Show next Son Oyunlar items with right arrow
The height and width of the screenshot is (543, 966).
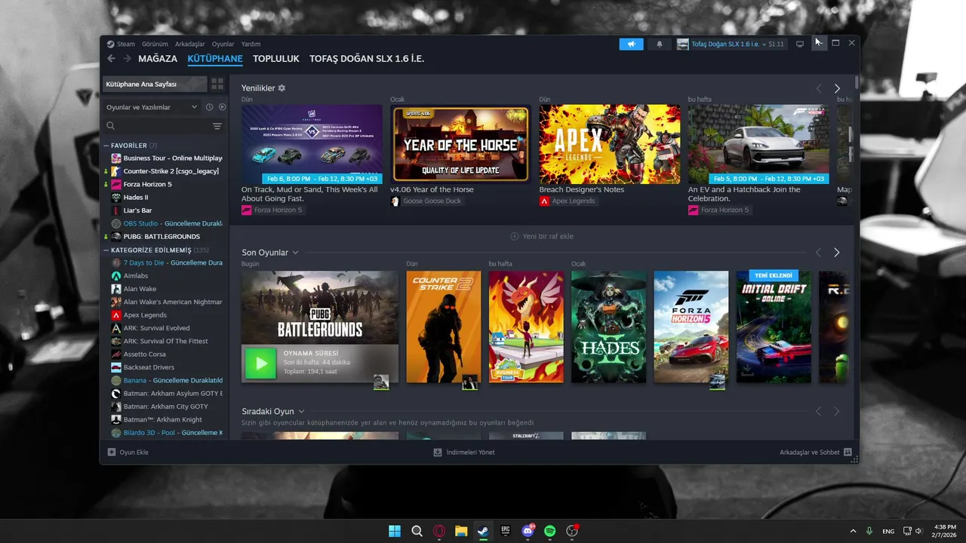pos(837,253)
